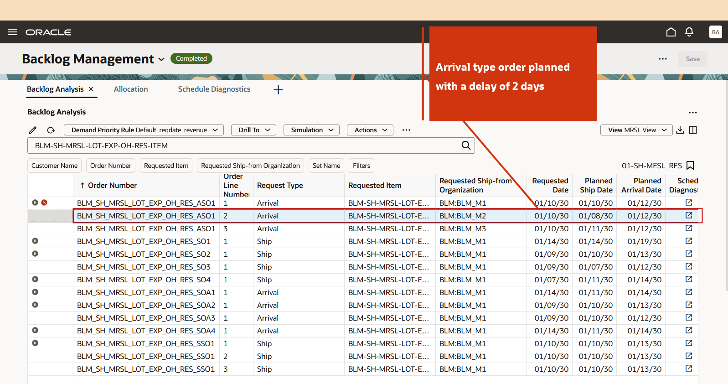Select the Backlog Analysis tab
This screenshot has width=728, height=384.
[x=55, y=89]
